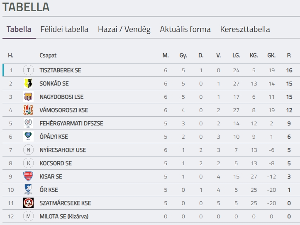Viewport: 300px width, 225px height.
Task: Click the Tisztaberek SE placeholder logo
Action: click(28, 70)
